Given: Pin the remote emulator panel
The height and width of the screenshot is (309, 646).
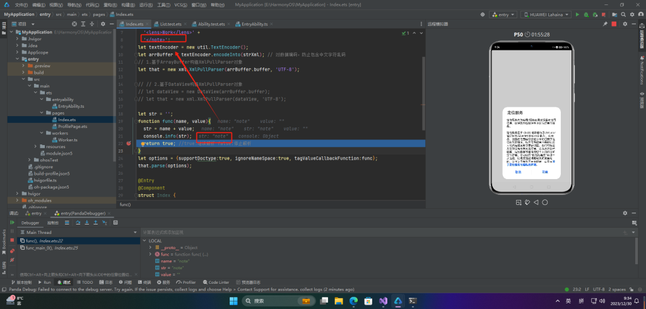Looking at the screenshot, I should [604, 23].
